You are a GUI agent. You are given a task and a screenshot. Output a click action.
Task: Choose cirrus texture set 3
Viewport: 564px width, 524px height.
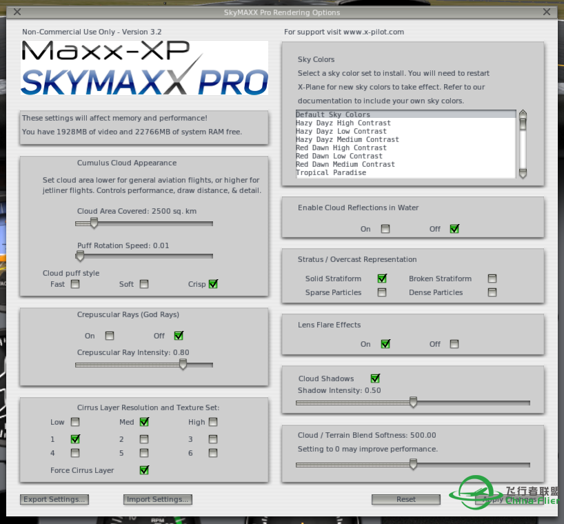point(213,439)
